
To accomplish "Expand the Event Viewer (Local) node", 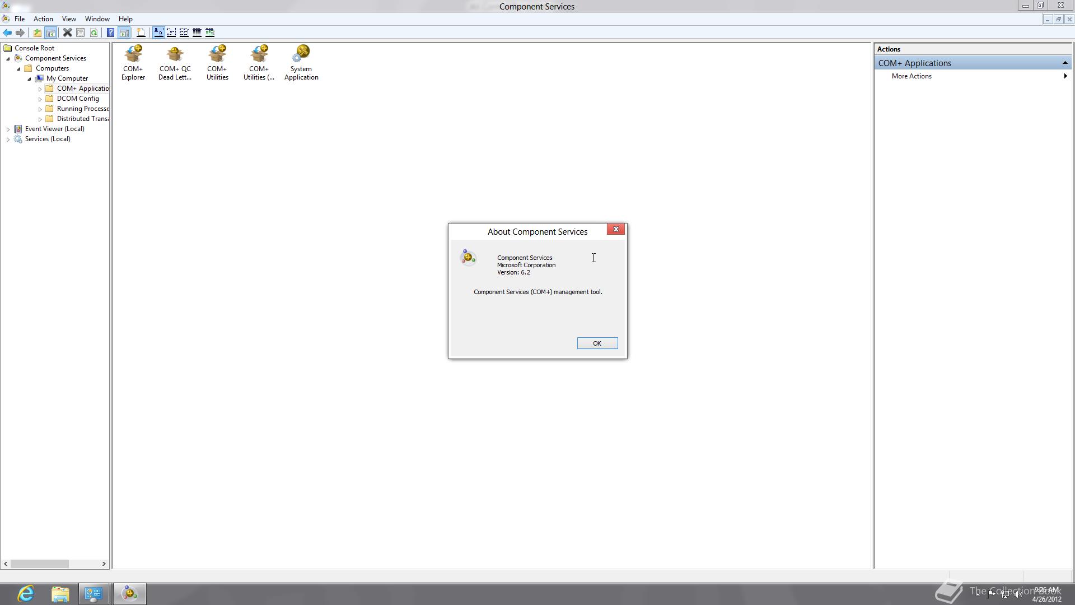I will [8, 129].
